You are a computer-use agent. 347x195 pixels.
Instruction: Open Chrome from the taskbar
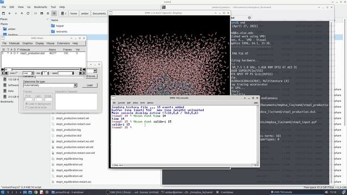click(36, 192)
